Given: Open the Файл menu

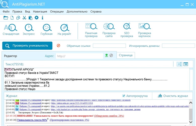Looking at the screenshot, I should pos(6,12).
